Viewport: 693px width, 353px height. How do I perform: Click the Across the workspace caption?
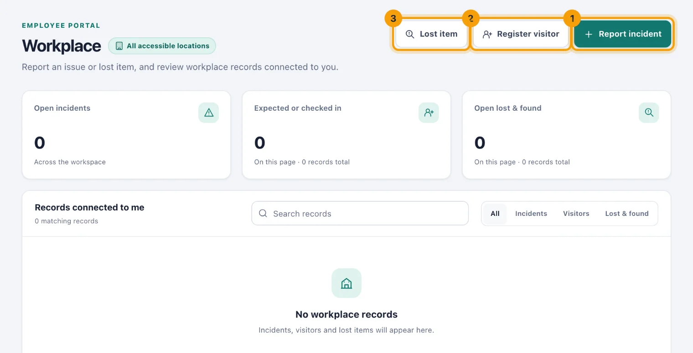pyautogui.click(x=70, y=162)
